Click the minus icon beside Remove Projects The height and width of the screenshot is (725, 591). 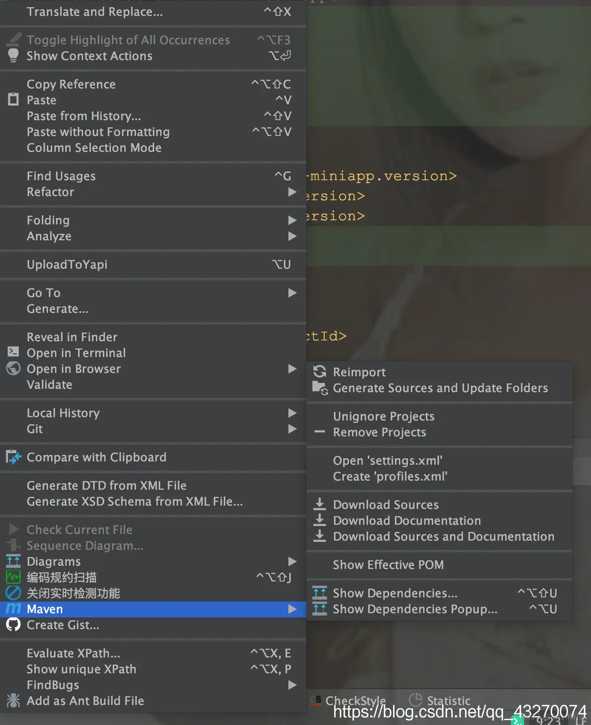[x=320, y=432]
